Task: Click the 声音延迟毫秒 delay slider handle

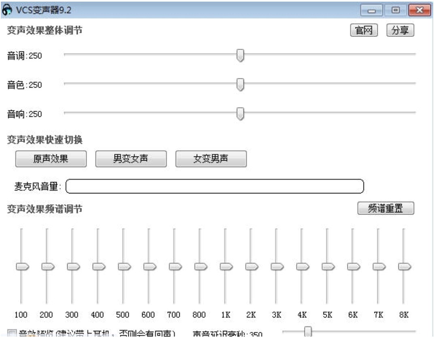Action: (308, 332)
